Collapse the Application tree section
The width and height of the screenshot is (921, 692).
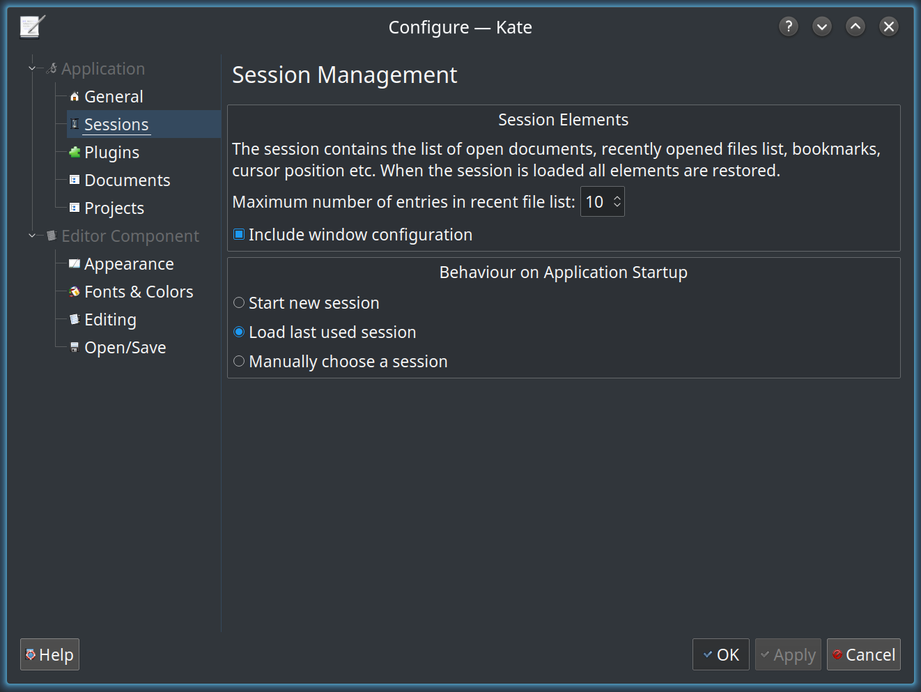click(32, 69)
